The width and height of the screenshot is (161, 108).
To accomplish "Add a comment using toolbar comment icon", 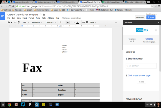I will click(87, 22).
